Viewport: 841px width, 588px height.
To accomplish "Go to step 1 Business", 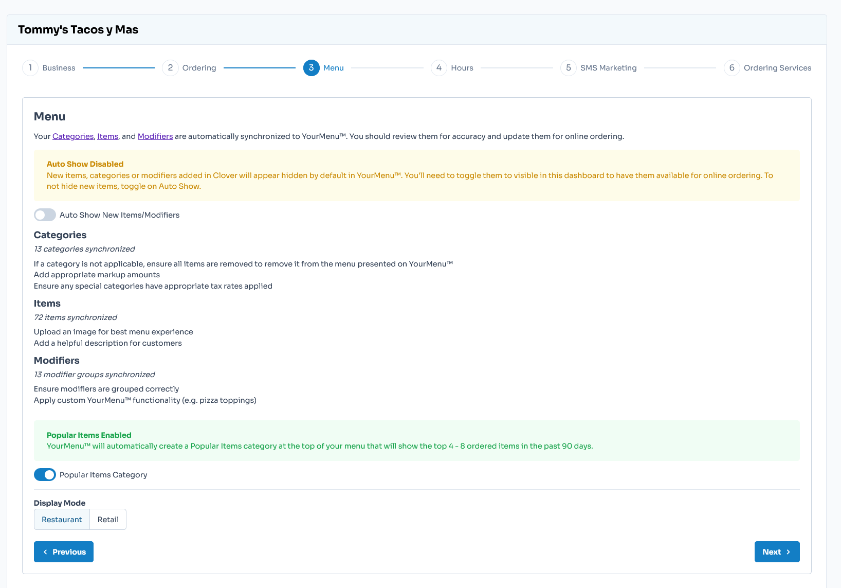I will (49, 68).
